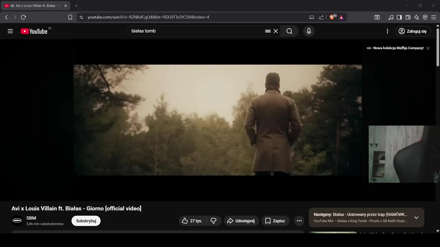Open YouTube settings three-dot menu
Viewport: 440px width, 247px height.
(387, 31)
